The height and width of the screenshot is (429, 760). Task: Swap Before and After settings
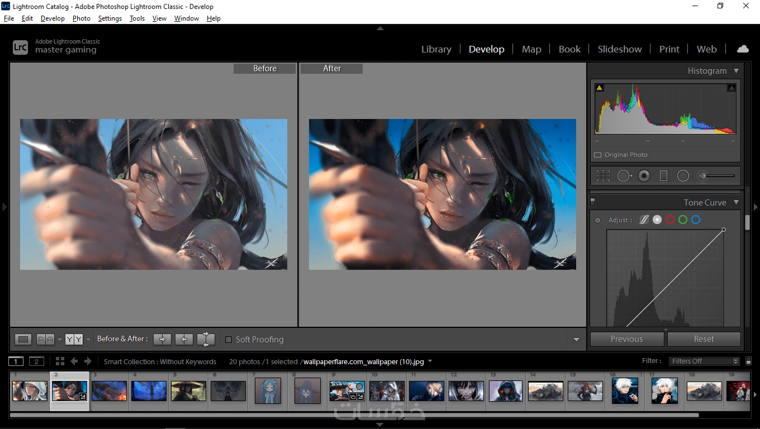click(x=206, y=339)
